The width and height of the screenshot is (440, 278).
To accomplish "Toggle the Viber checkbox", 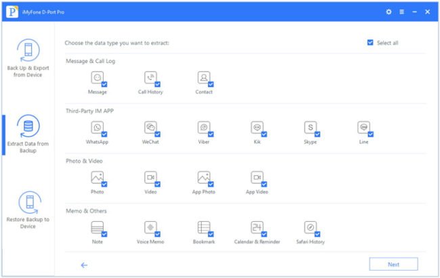I will [211, 134].
